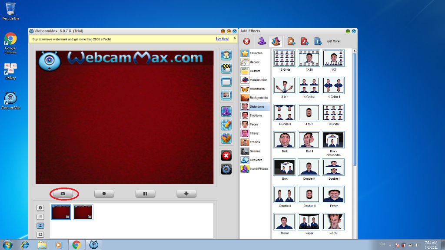
Task: Select the screen capture source icon
Action: 226,82
